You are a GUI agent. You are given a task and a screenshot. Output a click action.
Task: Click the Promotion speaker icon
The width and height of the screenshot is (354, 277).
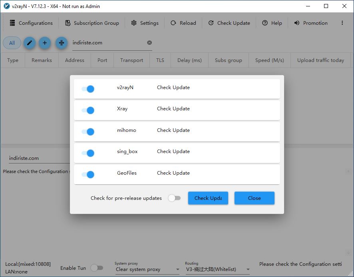tap(296, 23)
